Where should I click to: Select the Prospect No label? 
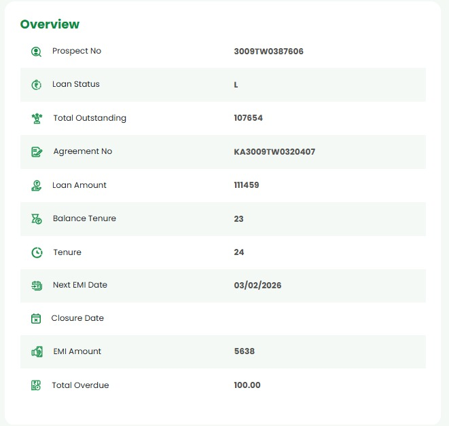[x=77, y=51]
